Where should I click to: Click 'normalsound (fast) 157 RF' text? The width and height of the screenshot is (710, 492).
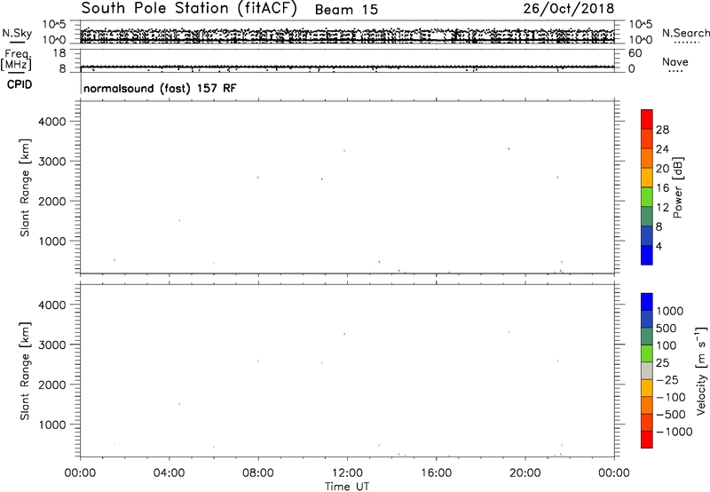[x=160, y=88]
